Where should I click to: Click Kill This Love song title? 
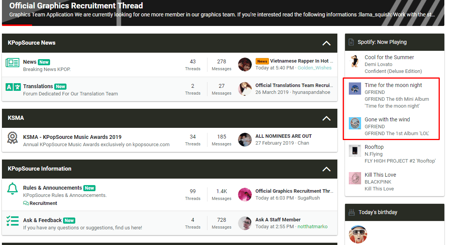380,175
